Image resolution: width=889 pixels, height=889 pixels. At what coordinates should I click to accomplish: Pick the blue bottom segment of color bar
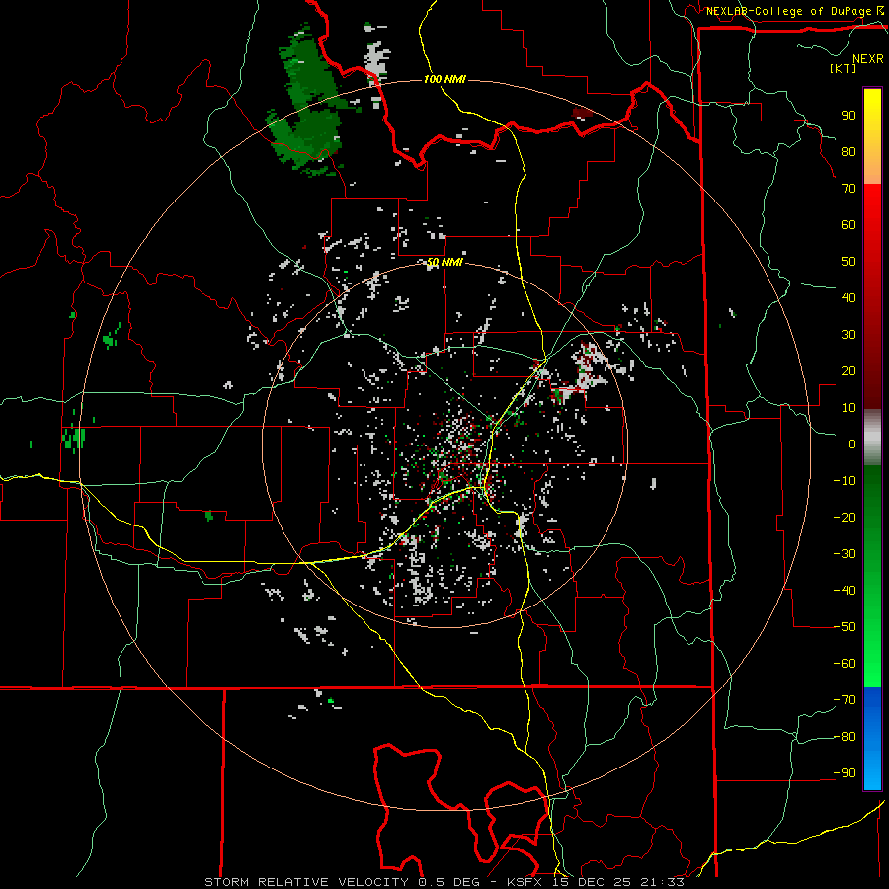click(x=872, y=739)
